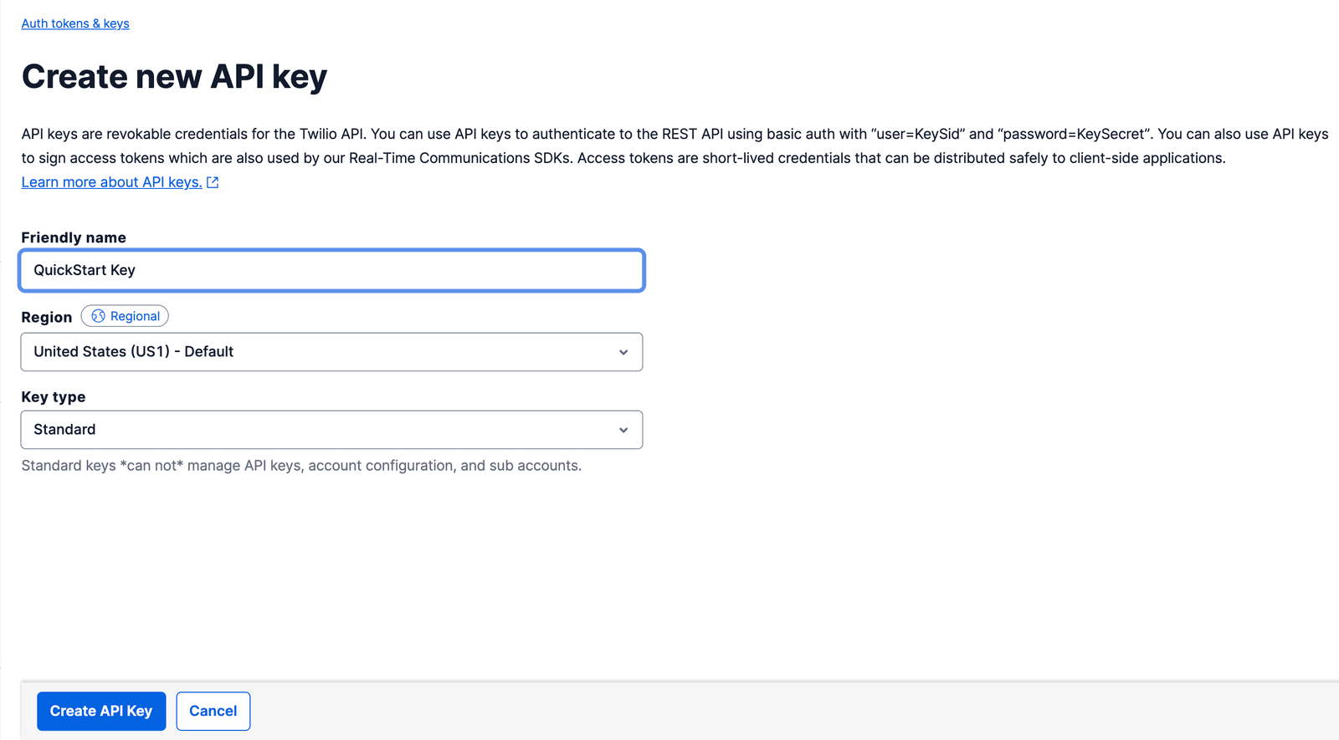The height and width of the screenshot is (740, 1339).
Task: Click the "Standard" key type selector
Action: (x=331, y=429)
